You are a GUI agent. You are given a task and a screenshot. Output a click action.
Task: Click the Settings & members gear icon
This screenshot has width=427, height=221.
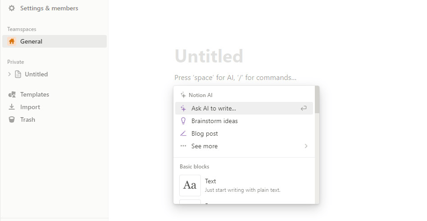point(12,8)
